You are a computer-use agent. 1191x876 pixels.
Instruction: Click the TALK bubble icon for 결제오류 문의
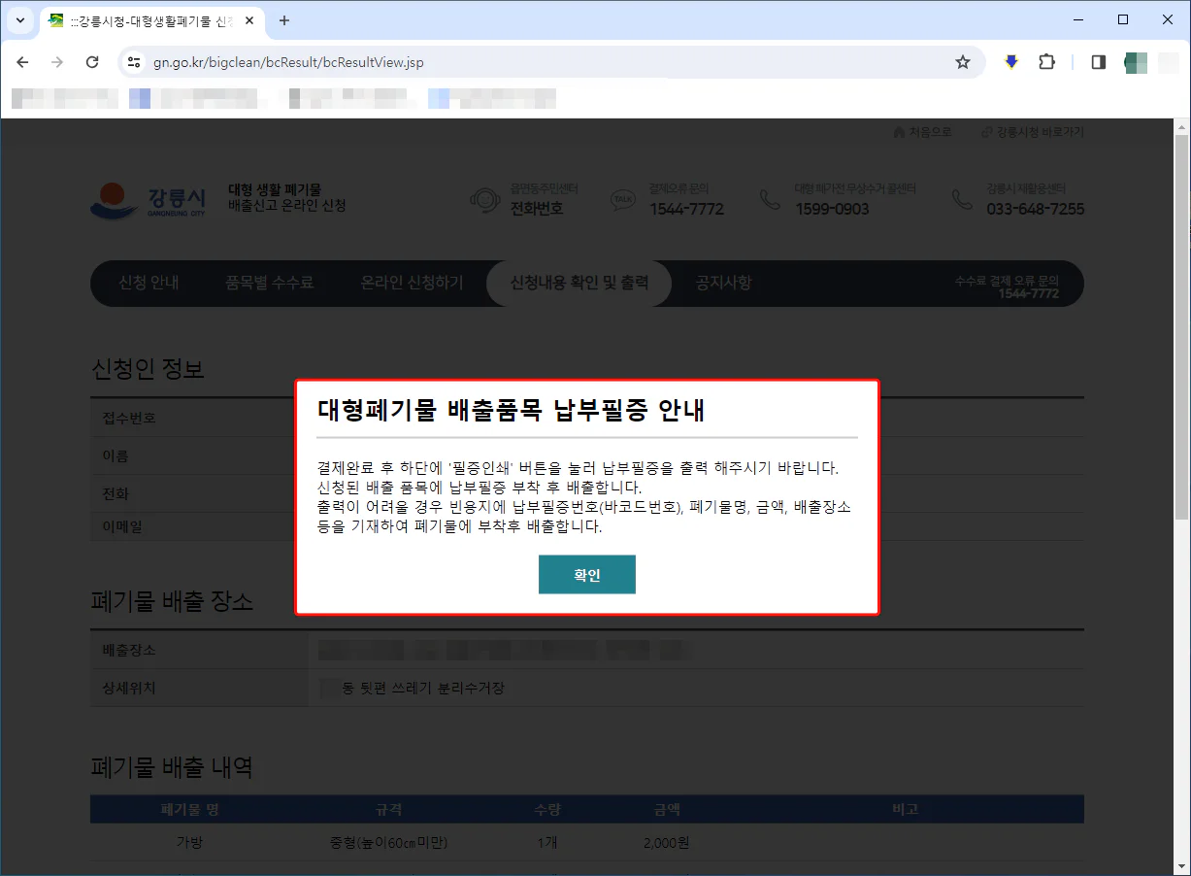(x=622, y=199)
